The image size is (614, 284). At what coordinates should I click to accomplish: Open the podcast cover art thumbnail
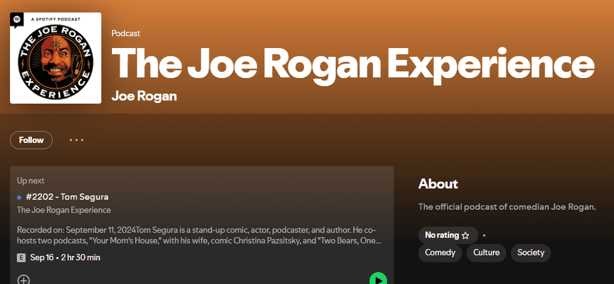(x=56, y=58)
